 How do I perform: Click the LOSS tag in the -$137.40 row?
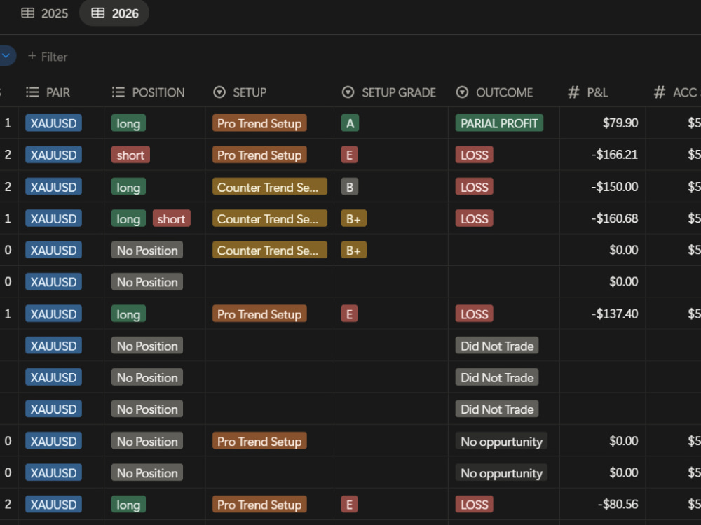(x=475, y=314)
